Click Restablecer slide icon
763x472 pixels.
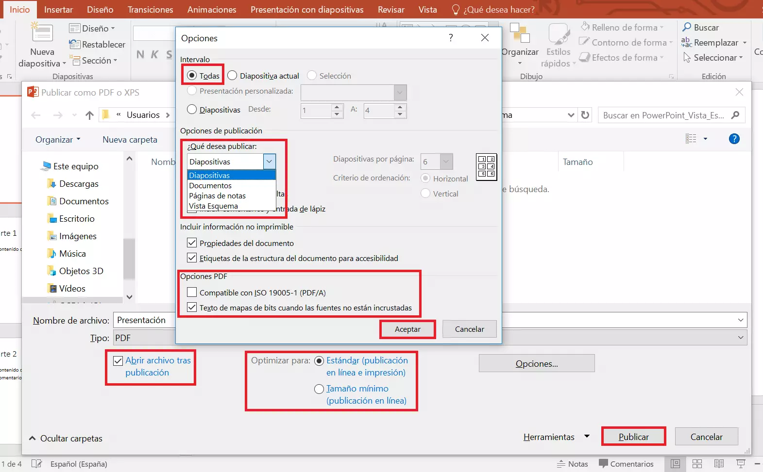74,45
